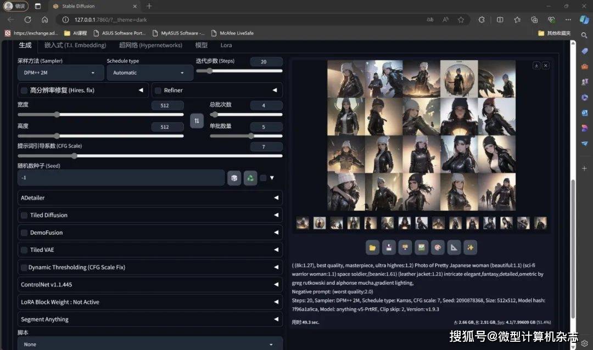Enable the Hires. fix checkbox
Viewport: 593px width, 350px height.
click(24, 90)
